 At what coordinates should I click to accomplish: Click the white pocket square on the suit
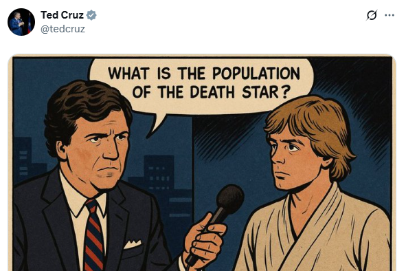[x=133, y=243]
